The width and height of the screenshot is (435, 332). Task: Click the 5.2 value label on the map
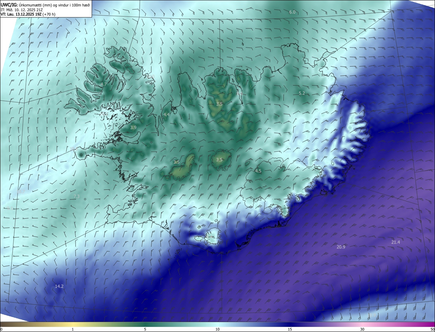tap(302, 93)
